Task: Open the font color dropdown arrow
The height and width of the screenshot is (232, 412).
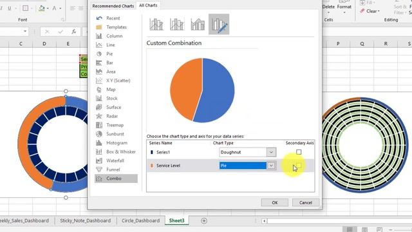Action: pos(61,8)
